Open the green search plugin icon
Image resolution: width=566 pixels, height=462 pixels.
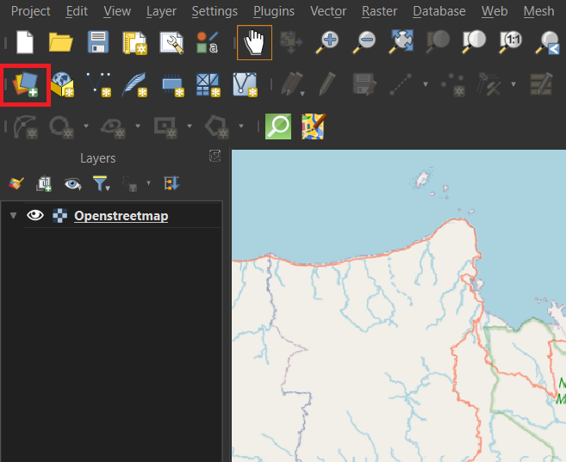point(277,127)
